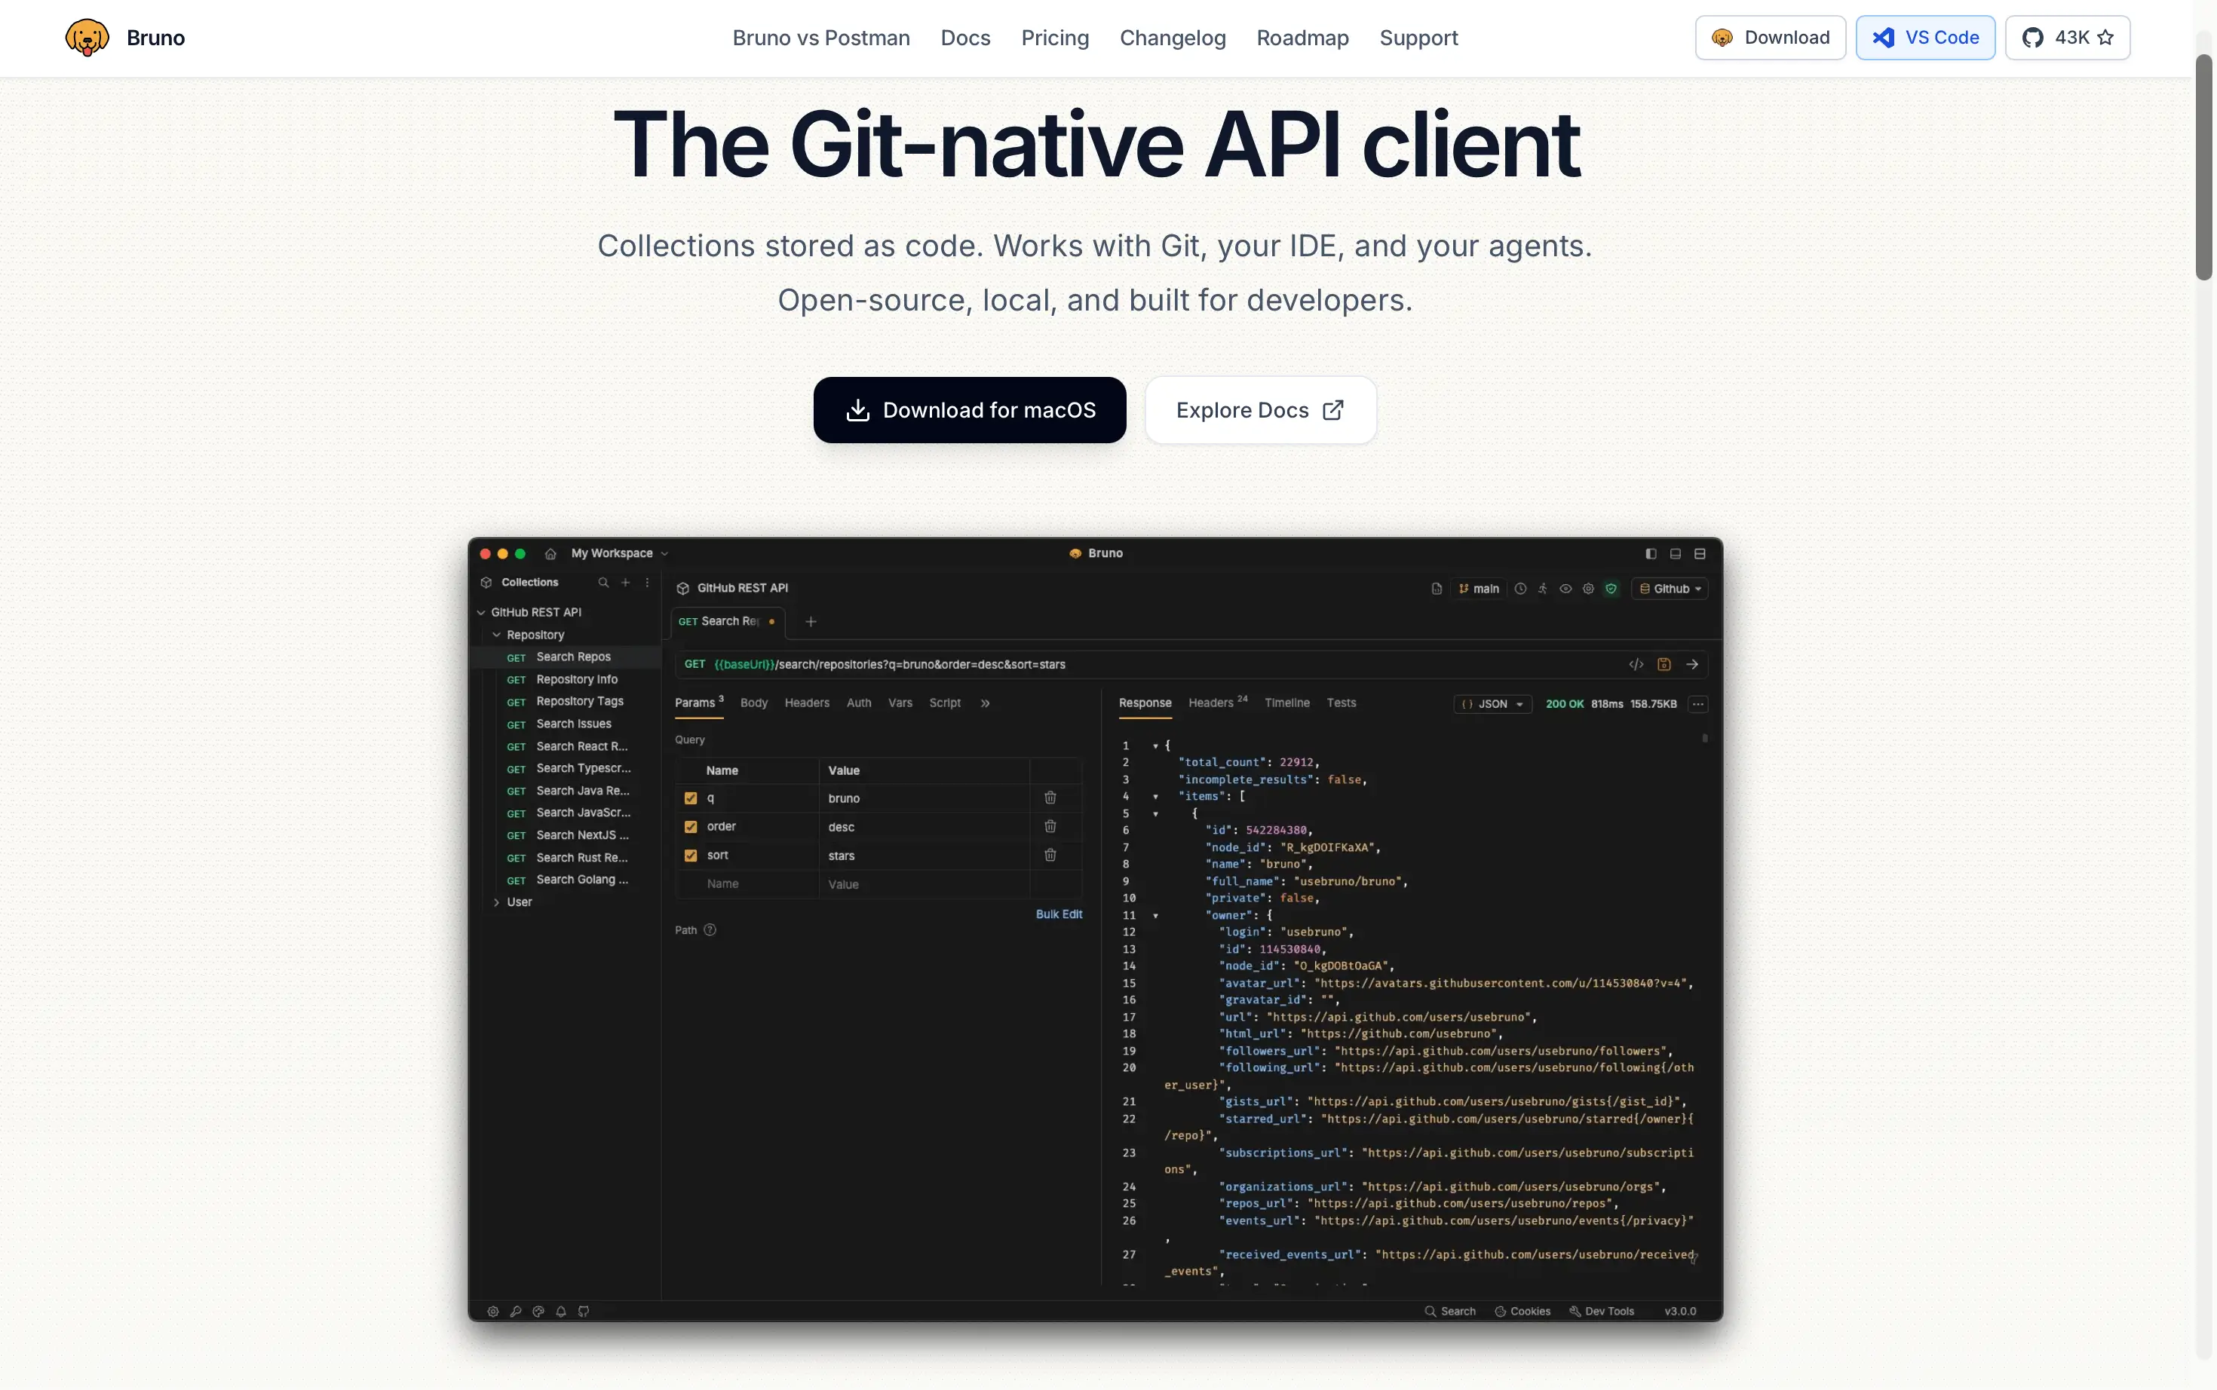Open the Bruno vs Postman link
Screen dimensions: 2217x1390
[x=821, y=38]
